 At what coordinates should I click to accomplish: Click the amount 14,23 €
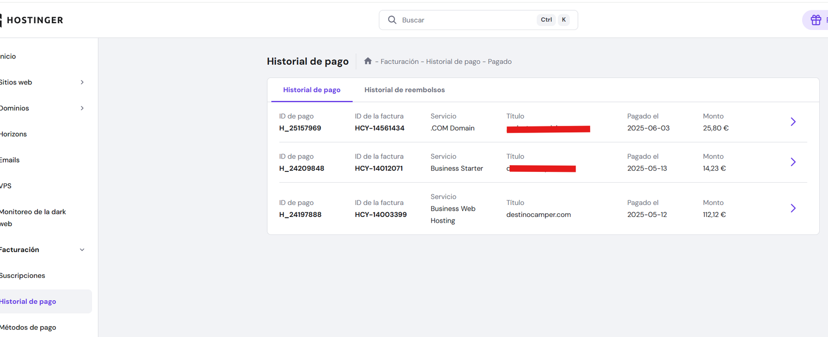pos(714,168)
